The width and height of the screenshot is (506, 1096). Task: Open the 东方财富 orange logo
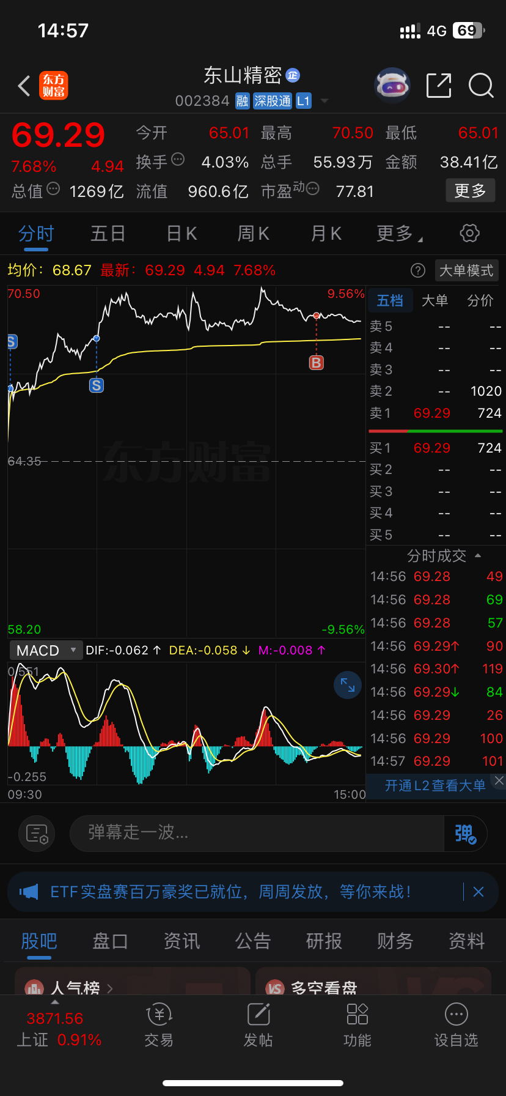(54, 86)
